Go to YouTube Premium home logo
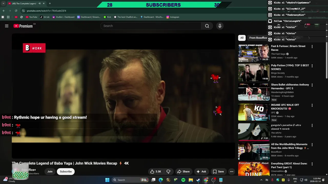 (23, 26)
